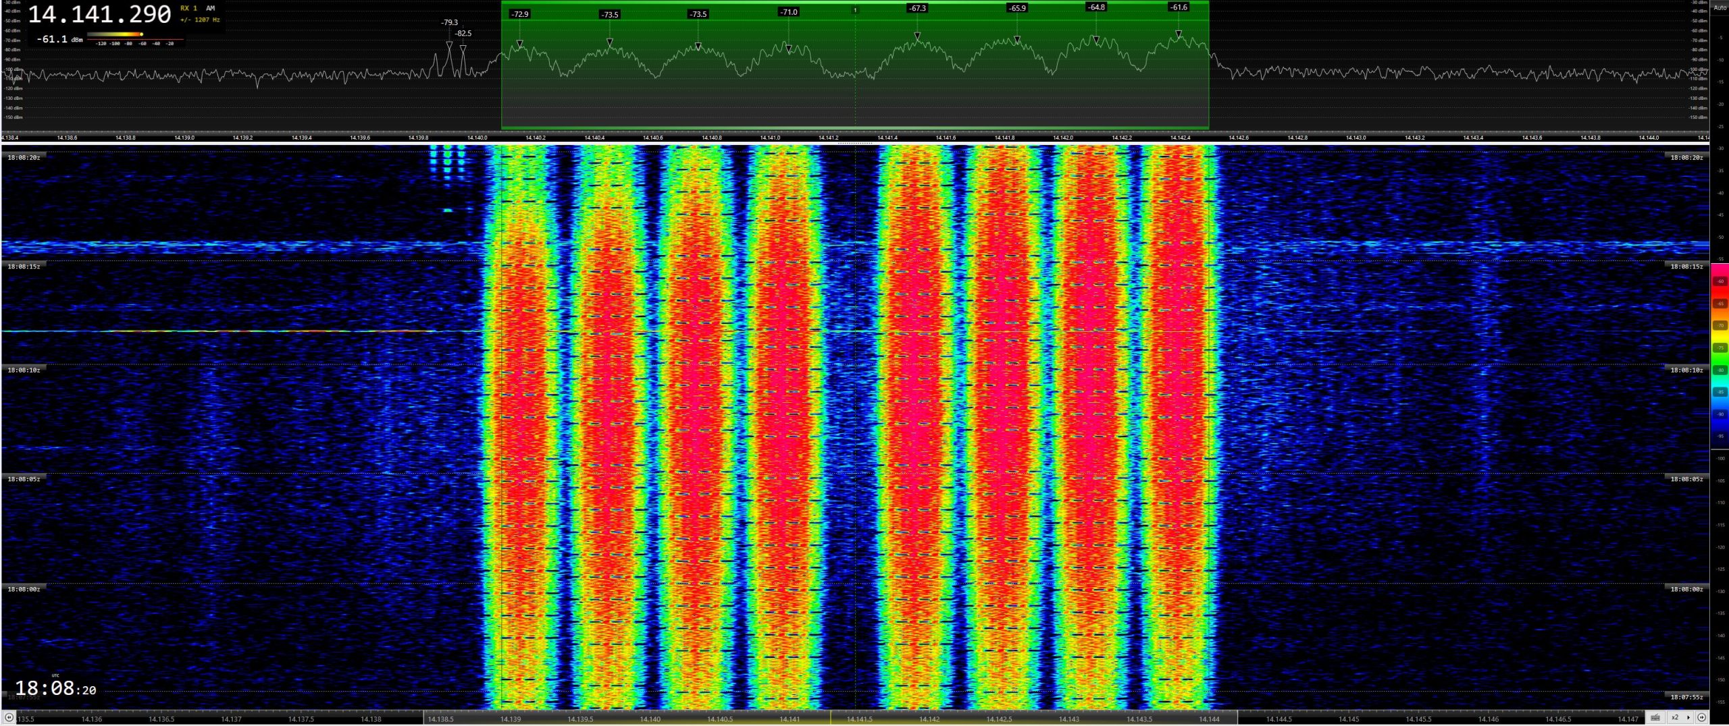Click the -82.5 peak marker triangle
The image size is (1729, 726).
tap(463, 48)
